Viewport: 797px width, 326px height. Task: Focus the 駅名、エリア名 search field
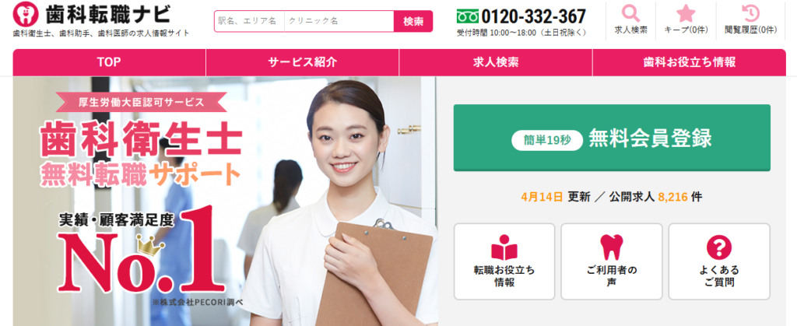pyautogui.click(x=249, y=21)
